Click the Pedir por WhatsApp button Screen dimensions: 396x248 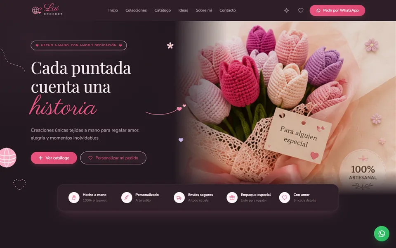pos(337,10)
